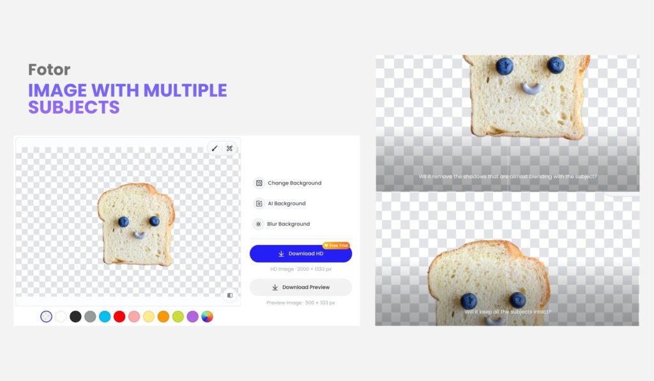
Task: Toggle the before/after compare icon
Action: [230, 295]
